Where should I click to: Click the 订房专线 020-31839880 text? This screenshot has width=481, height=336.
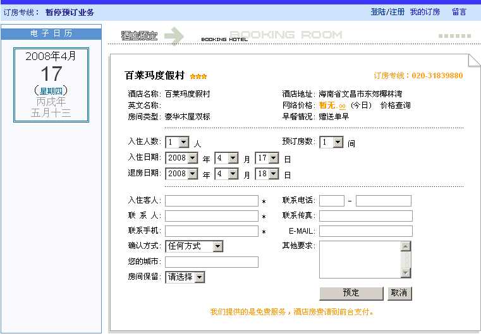418,75
